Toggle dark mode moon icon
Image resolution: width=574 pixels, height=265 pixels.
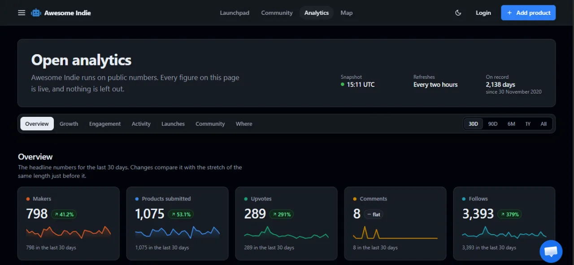click(458, 13)
